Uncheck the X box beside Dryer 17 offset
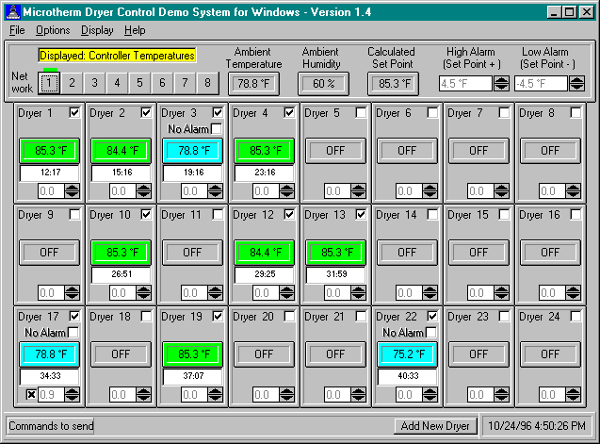 [31, 394]
